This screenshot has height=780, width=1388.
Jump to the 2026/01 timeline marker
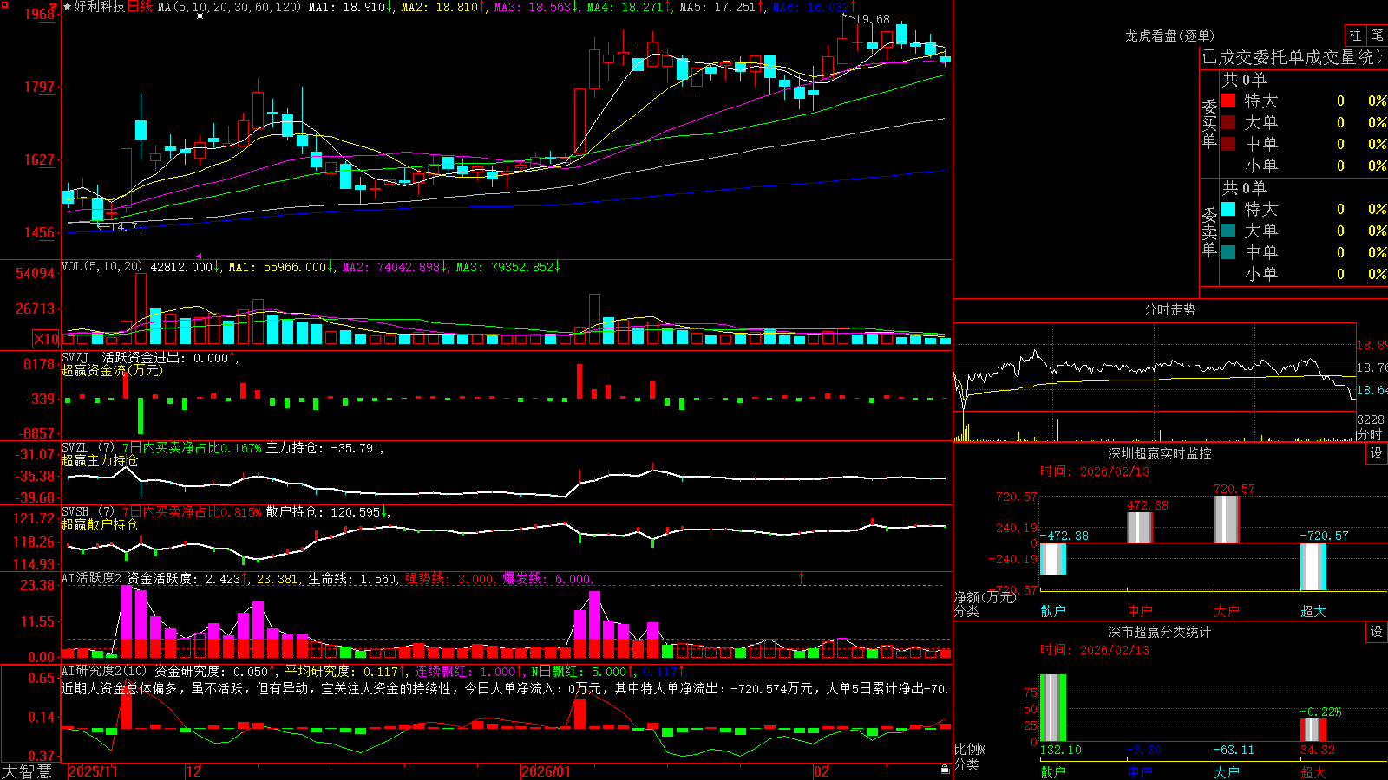tap(546, 771)
